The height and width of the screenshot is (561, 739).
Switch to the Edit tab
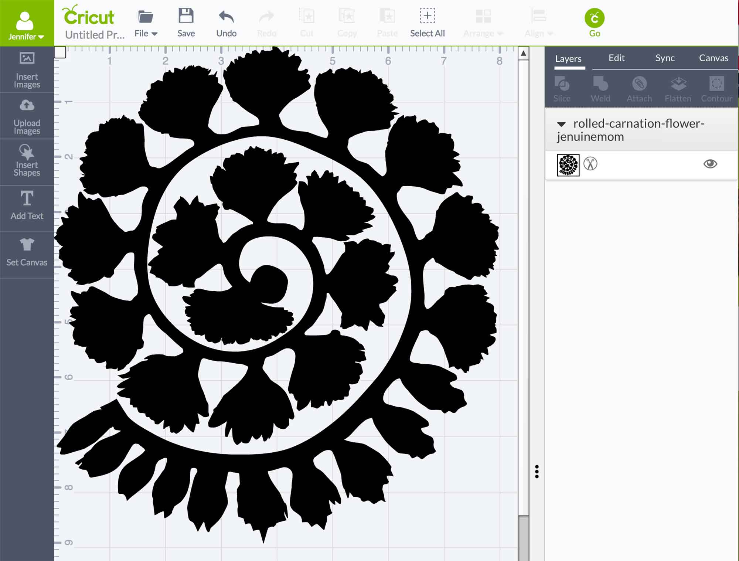616,58
